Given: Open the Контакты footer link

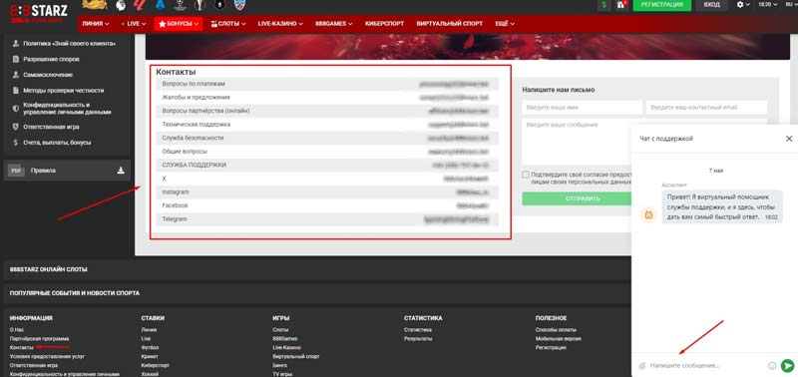Looking at the screenshot, I should [x=21, y=347].
